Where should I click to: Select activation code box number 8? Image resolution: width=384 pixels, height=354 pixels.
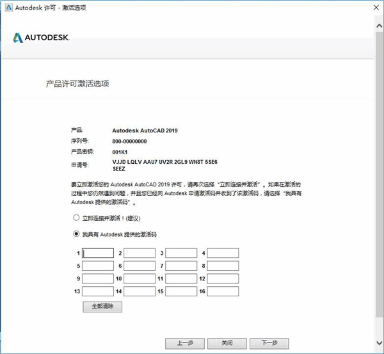pos(223,266)
